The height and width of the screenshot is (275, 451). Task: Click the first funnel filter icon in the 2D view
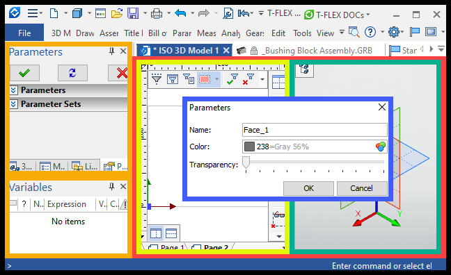[x=157, y=79]
